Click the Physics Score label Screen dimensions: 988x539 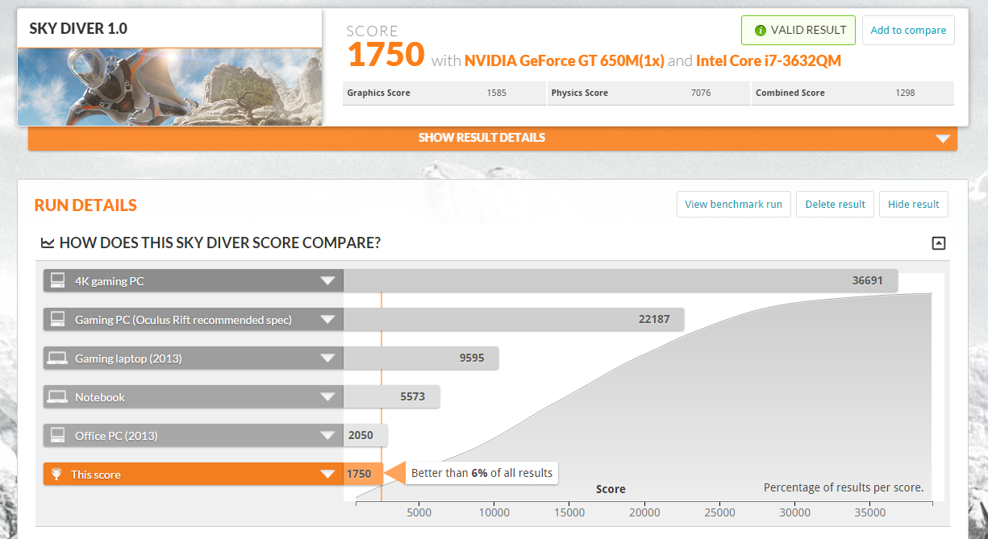[x=580, y=93]
